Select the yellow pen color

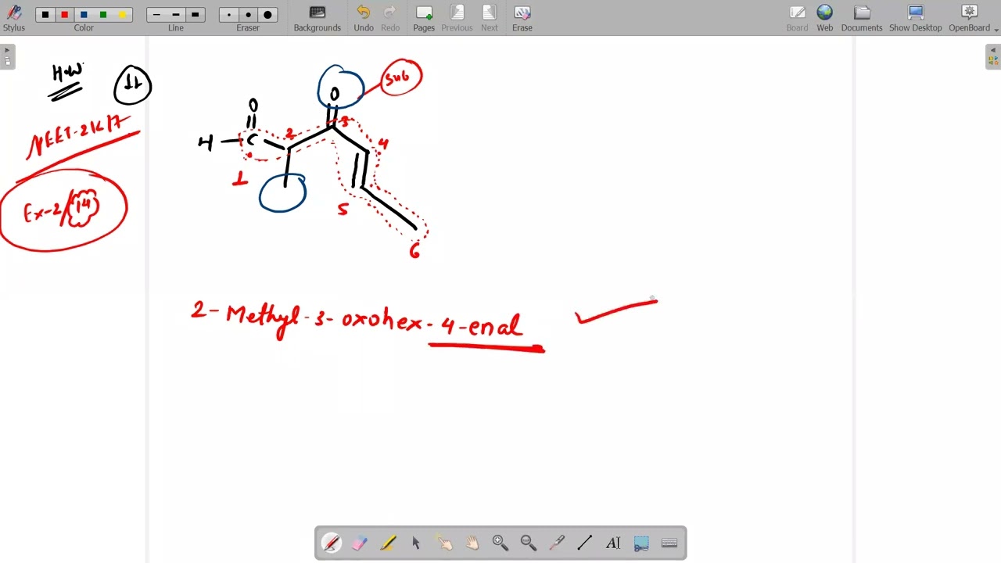(122, 15)
